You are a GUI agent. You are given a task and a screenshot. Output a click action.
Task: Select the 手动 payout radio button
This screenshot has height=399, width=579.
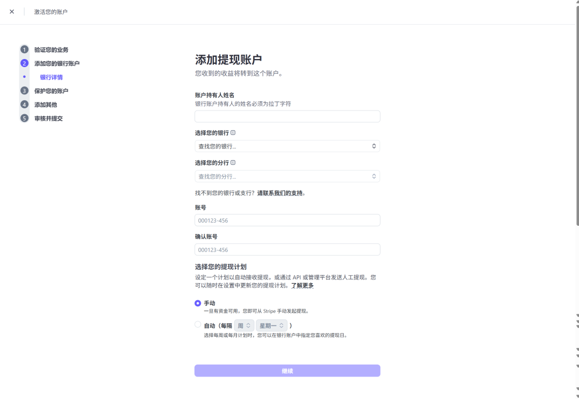[197, 302]
